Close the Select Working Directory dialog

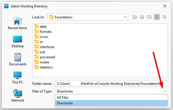[x=165, y=6]
